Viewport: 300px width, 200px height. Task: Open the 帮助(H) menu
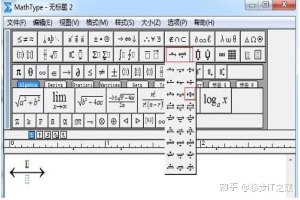pyautogui.click(x=204, y=23)
